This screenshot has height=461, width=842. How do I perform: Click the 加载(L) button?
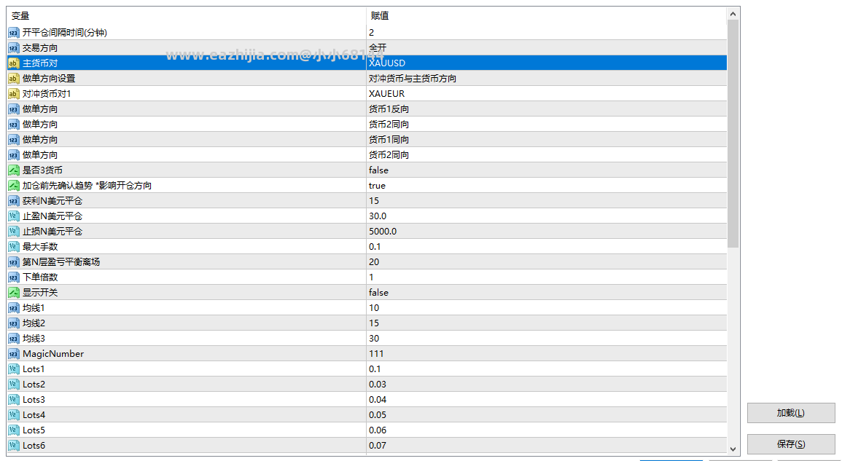point(791,413)
